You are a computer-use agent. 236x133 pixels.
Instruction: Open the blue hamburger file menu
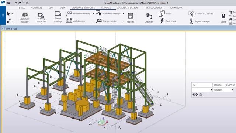[x=3, y=15]
